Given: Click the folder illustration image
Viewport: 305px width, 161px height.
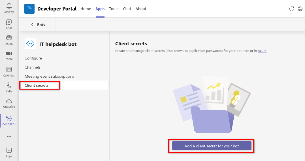Looking at the screenshot, I should pyautogui.click(x=212, y=104).
